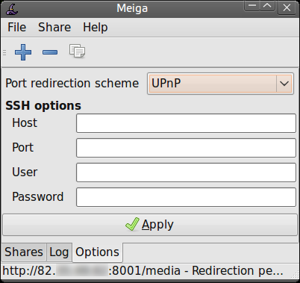Apply the options with the Apply button

click(x=150, y=225)
